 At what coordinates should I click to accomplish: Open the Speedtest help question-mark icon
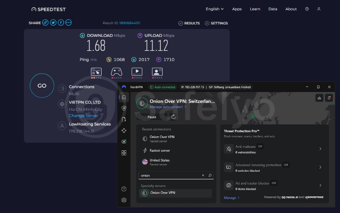click(x=307, y=9)
